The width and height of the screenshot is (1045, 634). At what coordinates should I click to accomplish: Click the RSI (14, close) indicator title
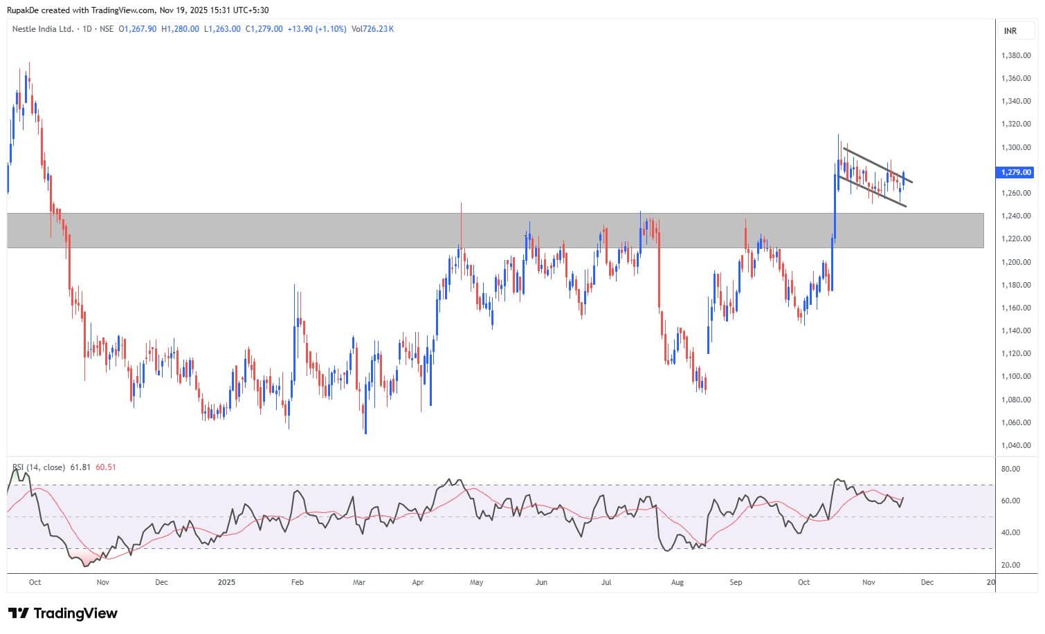(x=39, y=467)
